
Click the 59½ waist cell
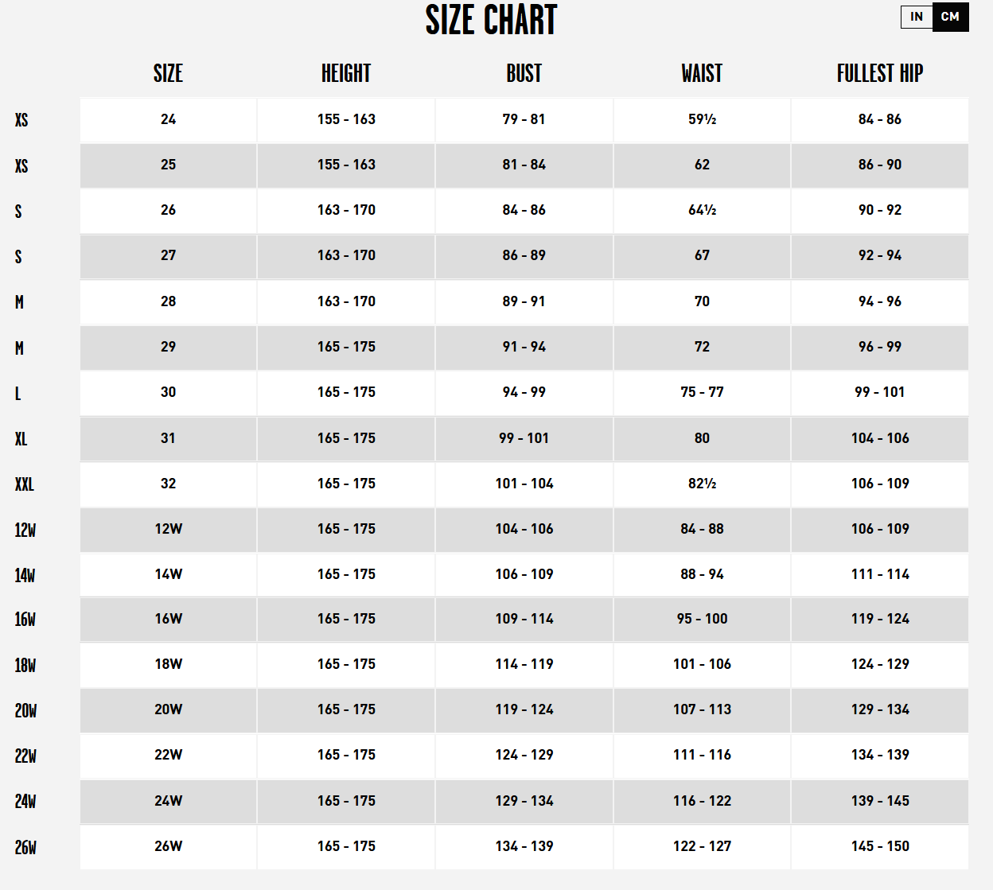(x=702, y=119)
